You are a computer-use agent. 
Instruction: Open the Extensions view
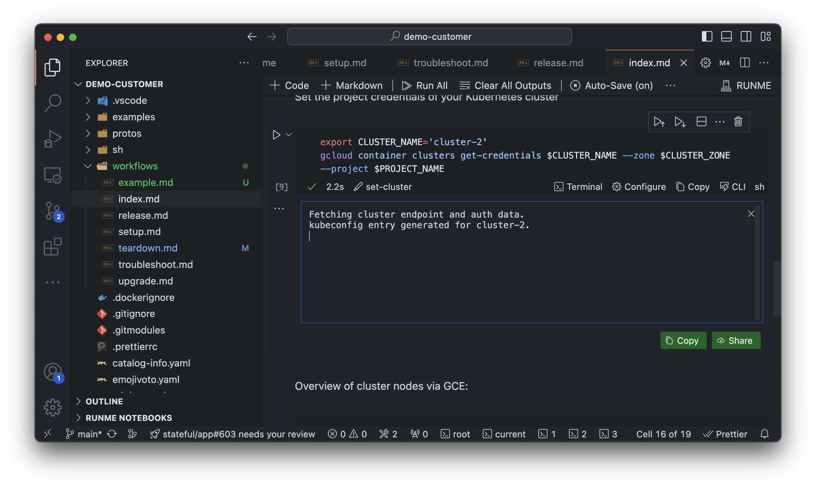[x=53, y=246]
